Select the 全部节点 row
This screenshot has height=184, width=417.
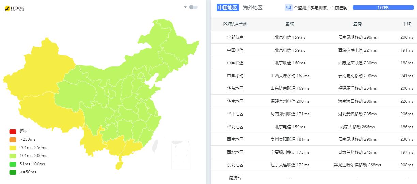(x=235, y=37)
